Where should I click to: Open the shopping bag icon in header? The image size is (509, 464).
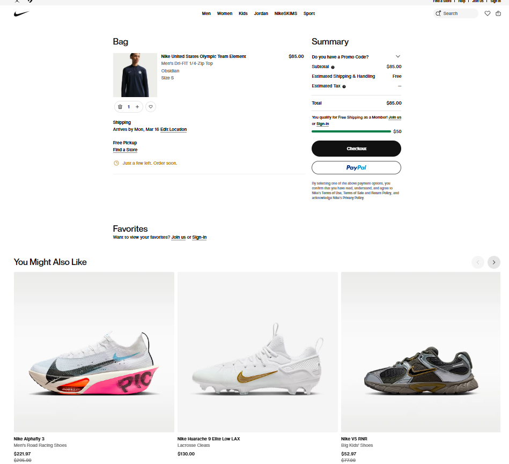(498, 13)
